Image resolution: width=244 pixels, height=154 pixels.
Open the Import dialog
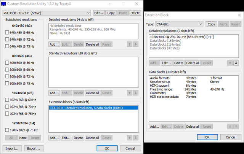click(12, 148)
